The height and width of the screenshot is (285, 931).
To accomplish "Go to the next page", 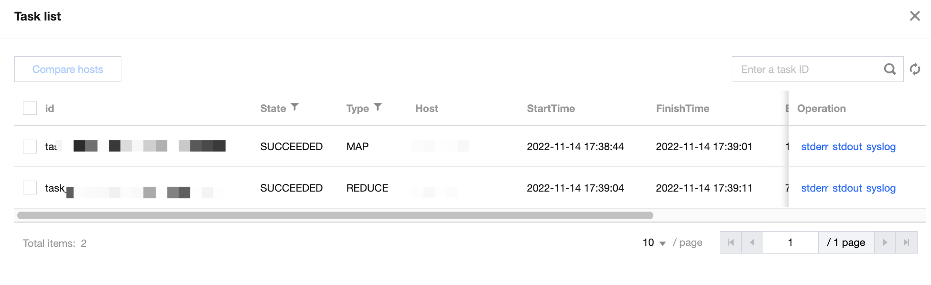I will point(885,243).
